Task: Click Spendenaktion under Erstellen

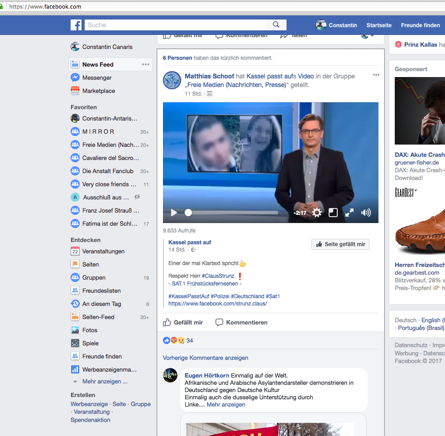Action: (x=90, y=420)
